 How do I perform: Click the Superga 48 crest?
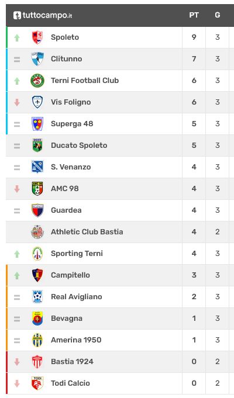point(37,124)
